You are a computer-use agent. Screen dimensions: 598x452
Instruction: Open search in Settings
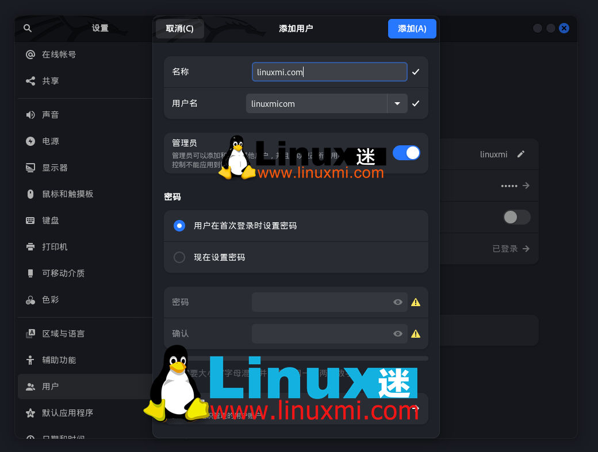[27, 28]
